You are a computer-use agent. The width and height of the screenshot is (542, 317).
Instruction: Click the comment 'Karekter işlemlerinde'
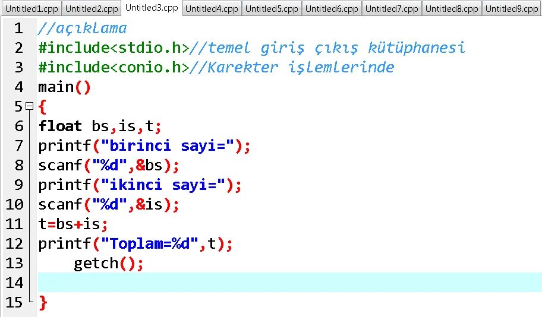292,67
